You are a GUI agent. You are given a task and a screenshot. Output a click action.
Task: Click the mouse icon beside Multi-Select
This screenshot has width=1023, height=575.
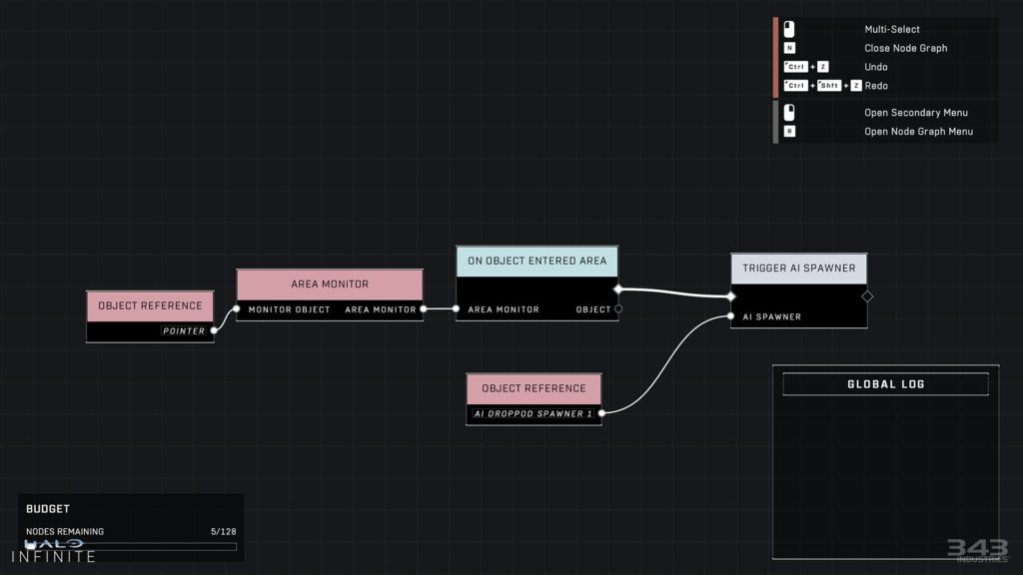[x=788, y=28]
